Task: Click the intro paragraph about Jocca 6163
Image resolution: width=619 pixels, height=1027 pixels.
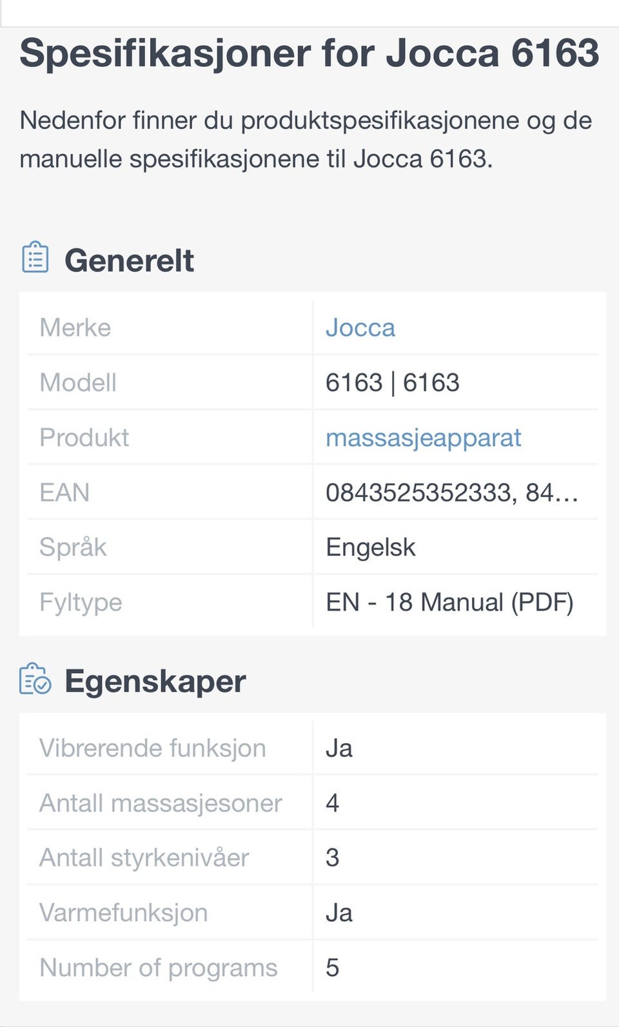Action: click(x=306, y=139)
